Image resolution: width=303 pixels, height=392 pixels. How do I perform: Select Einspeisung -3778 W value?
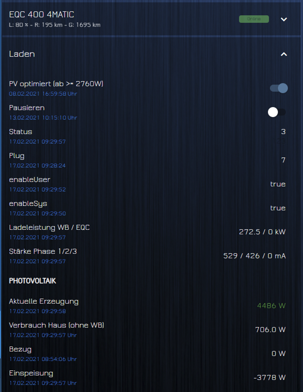[270, 377]
